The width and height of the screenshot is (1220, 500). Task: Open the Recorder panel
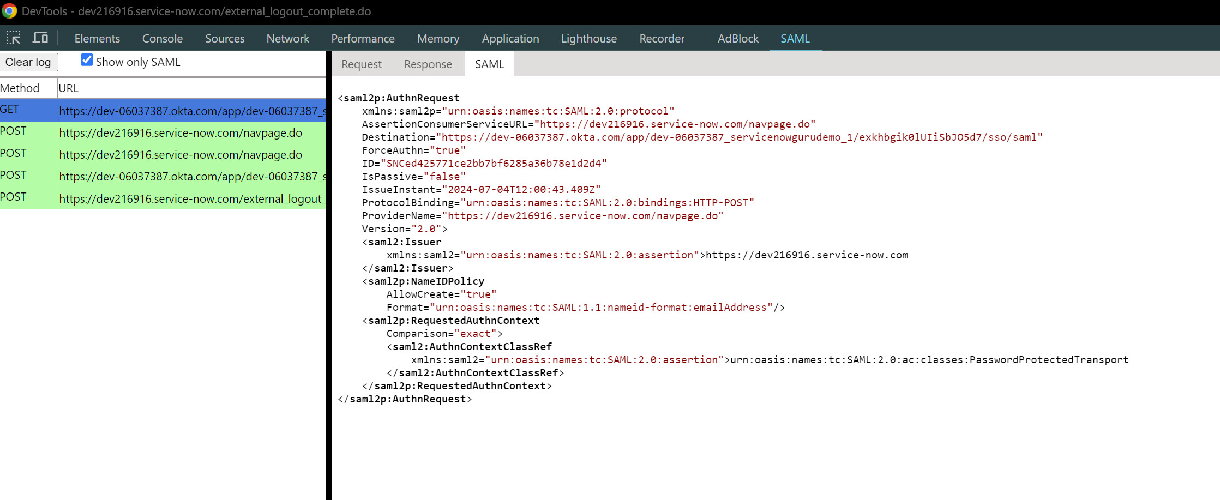point(662,39)
